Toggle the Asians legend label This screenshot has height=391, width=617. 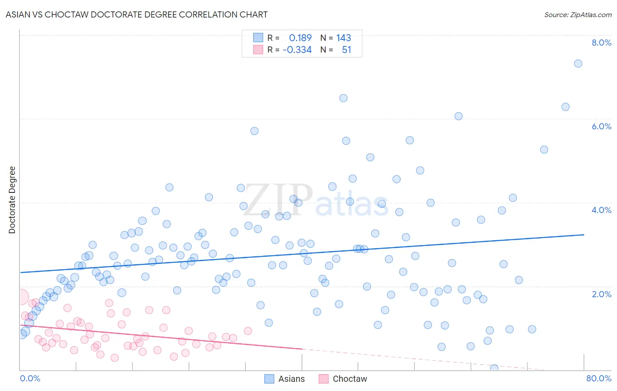click(291, 379)
